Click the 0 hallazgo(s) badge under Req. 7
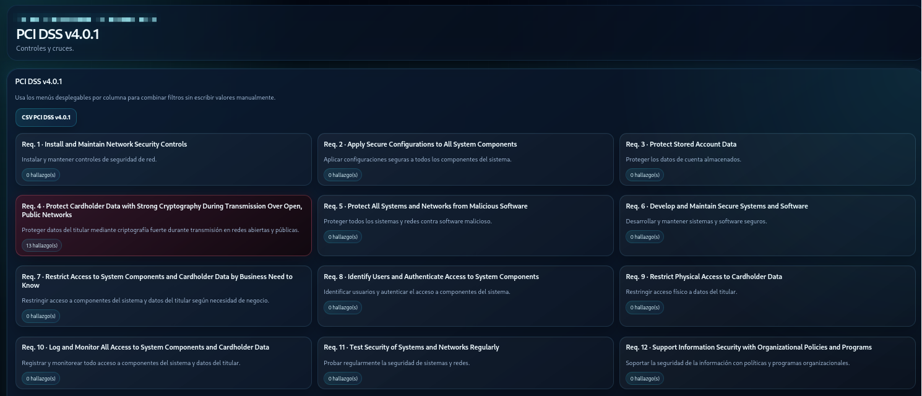The height and width of the screenshot is (396, 922). pyautogui.click(x=41, y=316)
